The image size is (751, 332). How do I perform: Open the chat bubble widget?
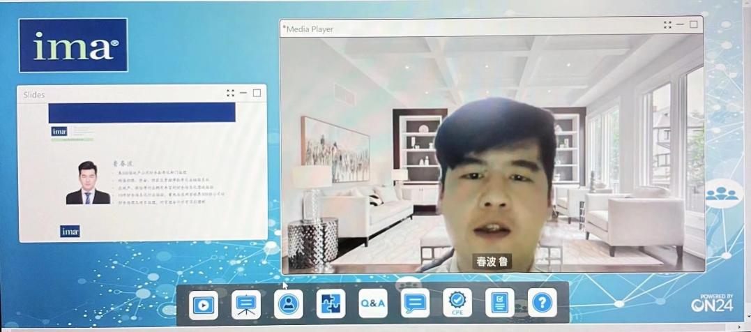416,303
